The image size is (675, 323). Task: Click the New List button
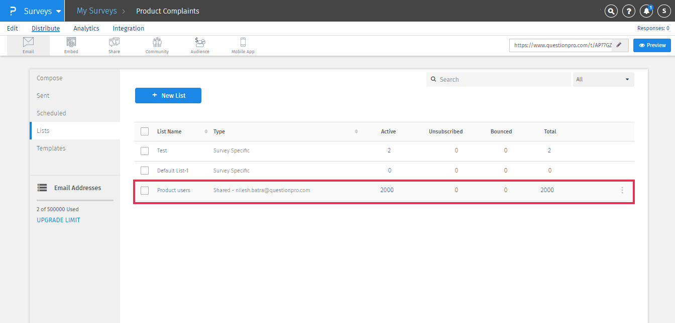point(168,95)
